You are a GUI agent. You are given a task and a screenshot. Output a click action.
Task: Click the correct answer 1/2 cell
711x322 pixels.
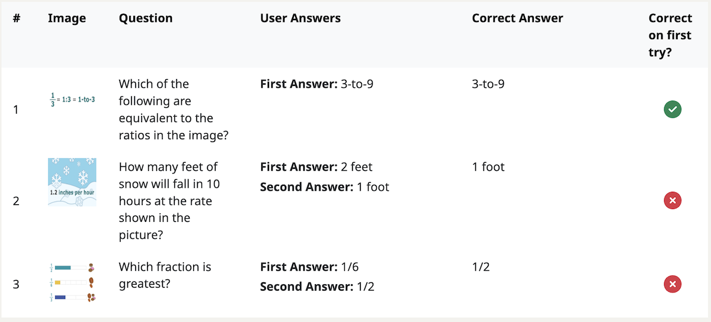point(481,267)
